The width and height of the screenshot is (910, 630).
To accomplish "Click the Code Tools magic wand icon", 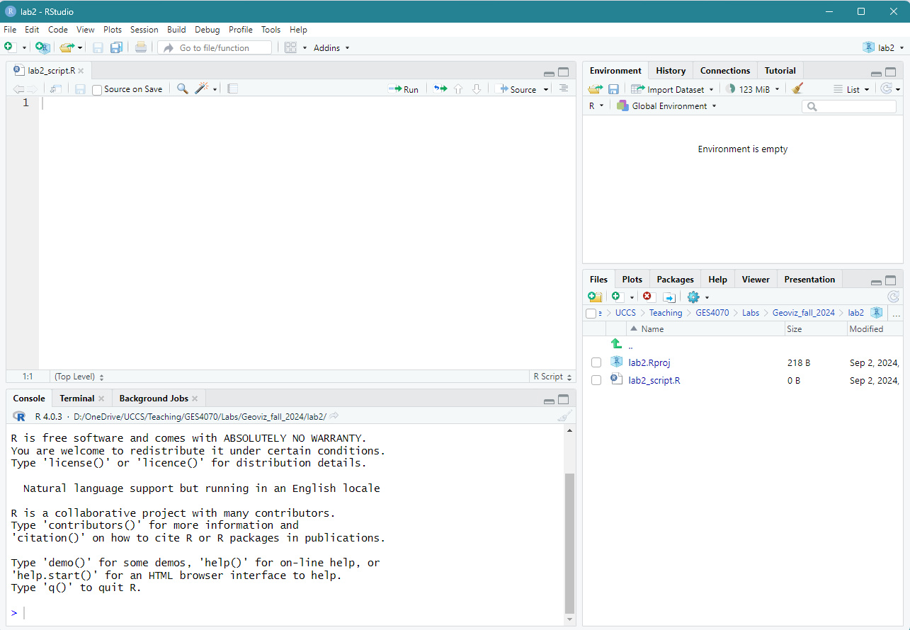I will tap(203, 88).
